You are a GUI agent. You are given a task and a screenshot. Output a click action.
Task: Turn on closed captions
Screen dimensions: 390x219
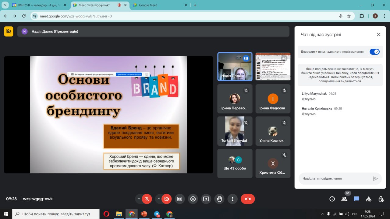click(180, 199)
